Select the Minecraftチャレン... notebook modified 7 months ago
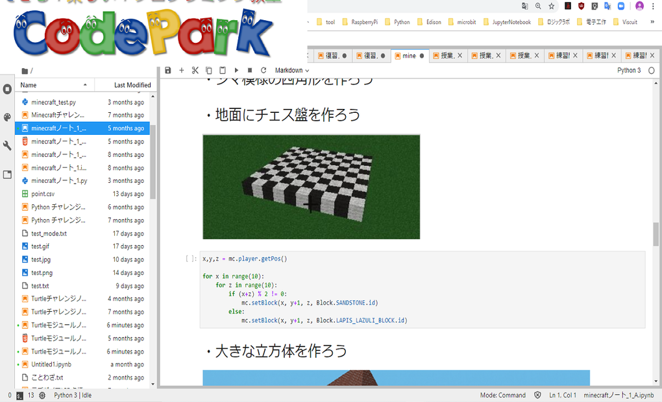Image resolution: width=662 pixels, height=402 pixels. pyautogui.click(x=83, y=115)
